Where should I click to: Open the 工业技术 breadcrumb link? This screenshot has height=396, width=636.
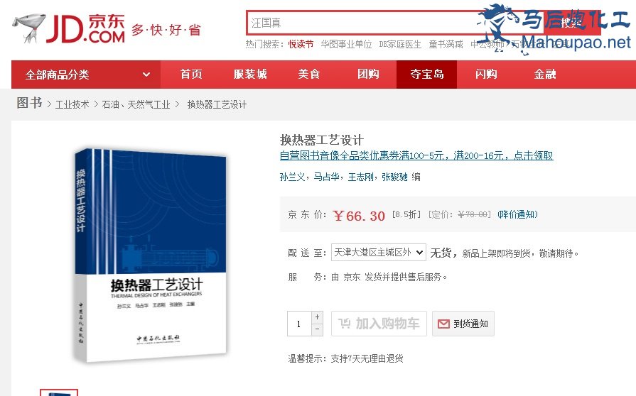click(72, 104)
